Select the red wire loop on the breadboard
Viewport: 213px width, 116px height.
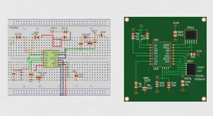[57, 43]
